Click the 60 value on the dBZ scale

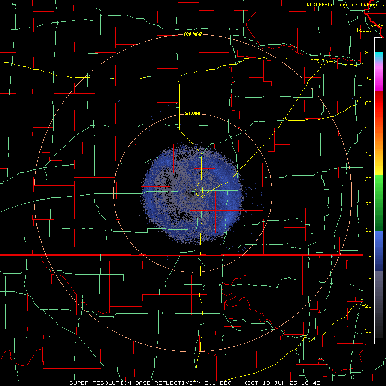[x=368, y=103]
